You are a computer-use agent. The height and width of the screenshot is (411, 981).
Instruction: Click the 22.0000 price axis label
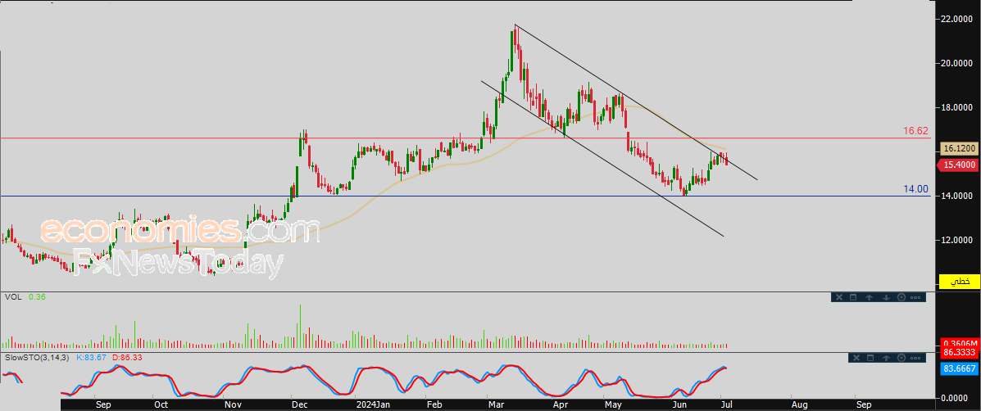click(958, 20)
